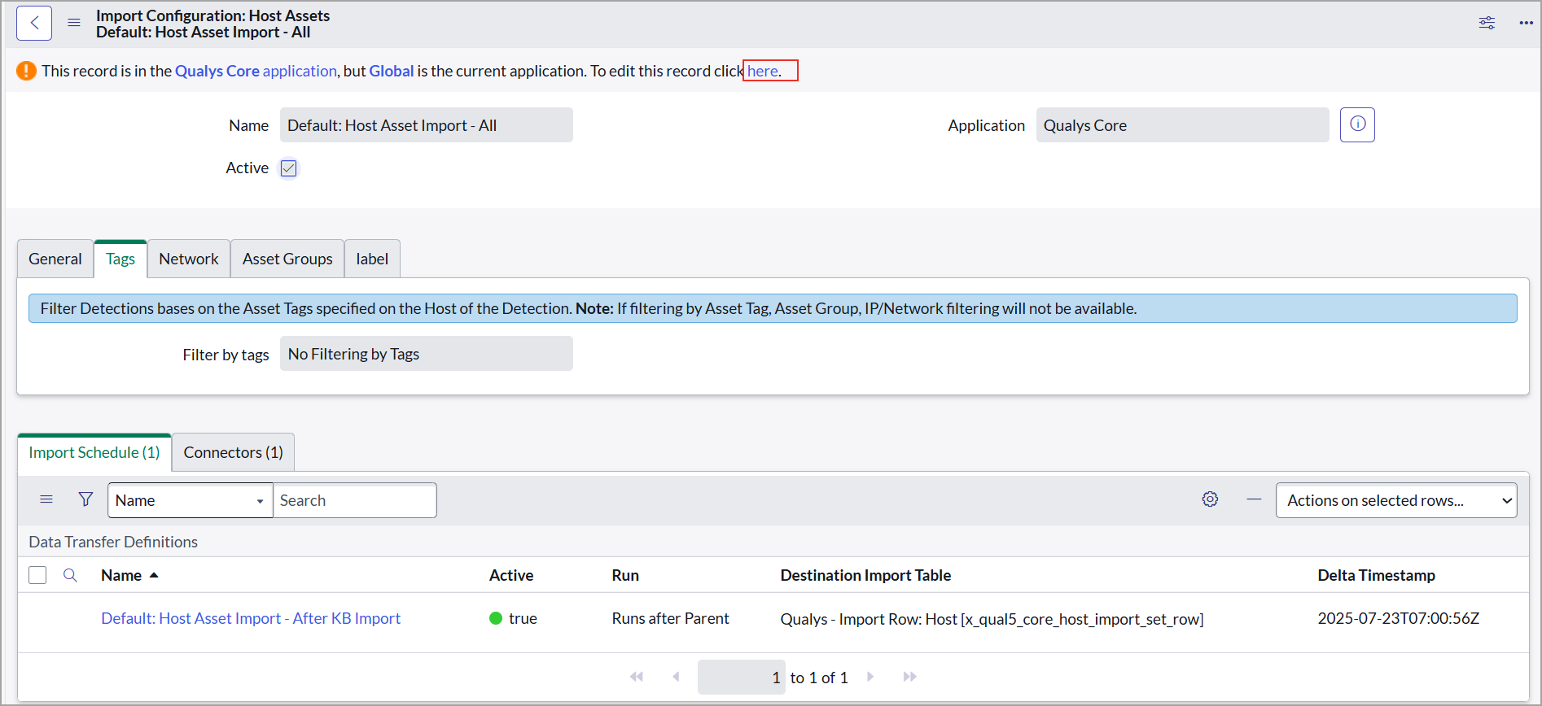Open the list filter funnel icon

[x=85, y=499]
